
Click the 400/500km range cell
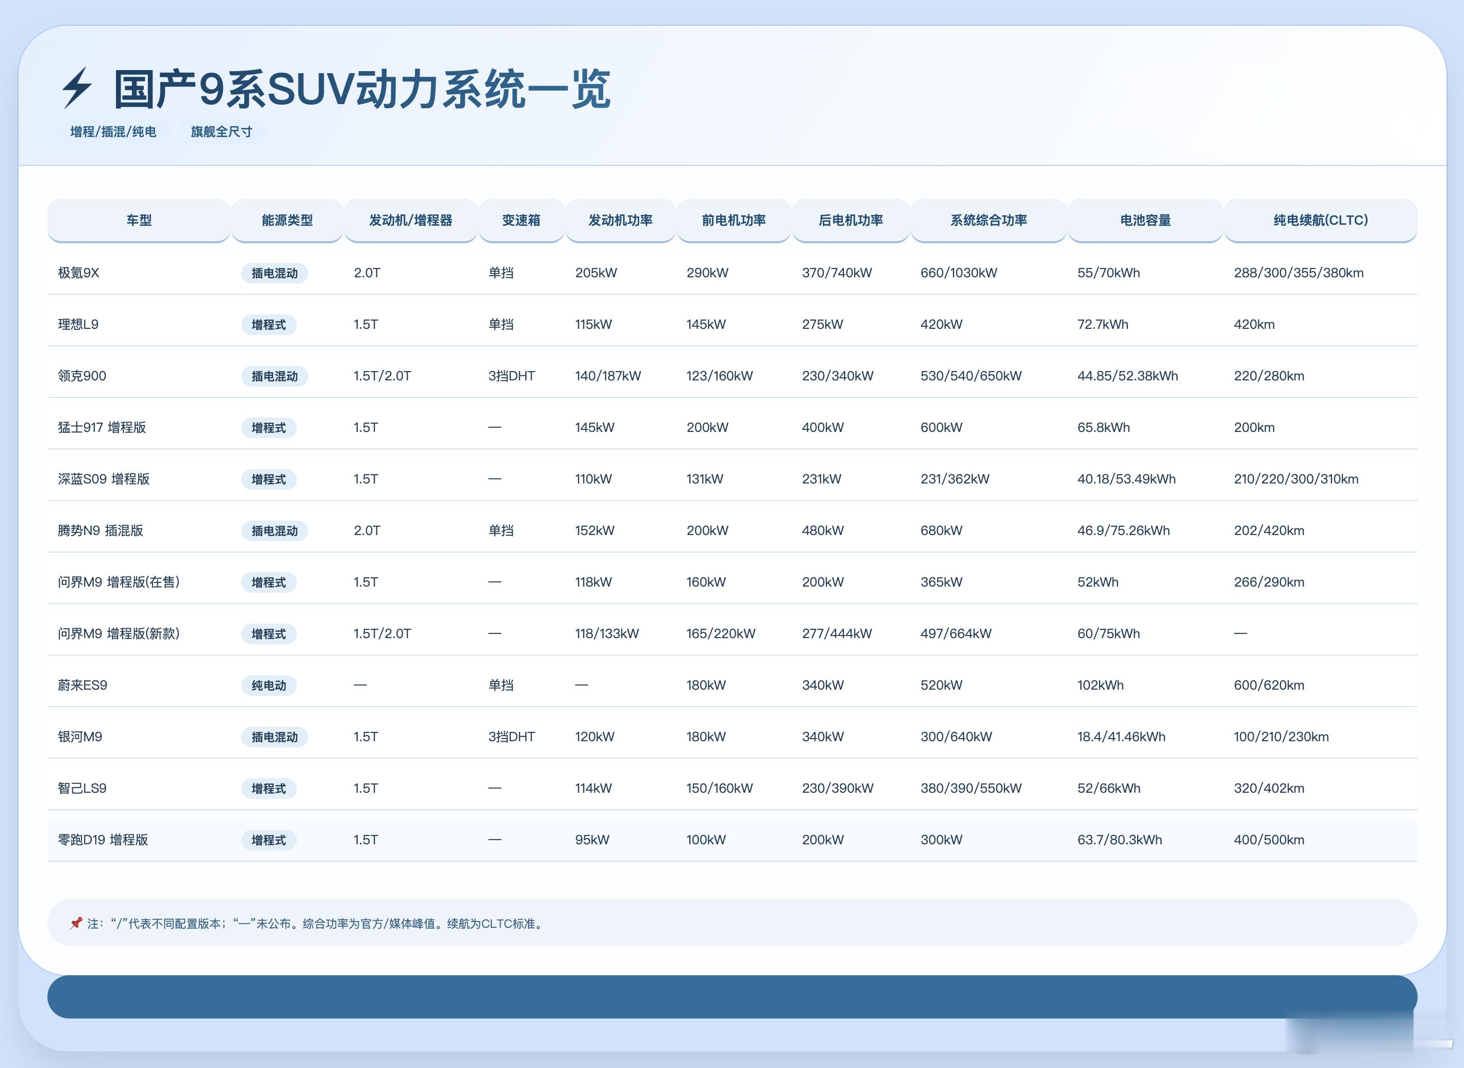(1269, 840)
